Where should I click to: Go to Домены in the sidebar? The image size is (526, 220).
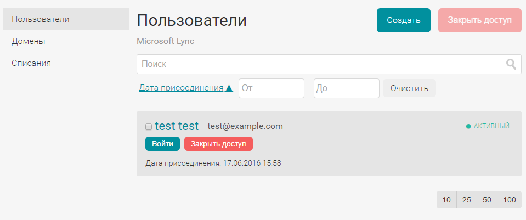29,41
